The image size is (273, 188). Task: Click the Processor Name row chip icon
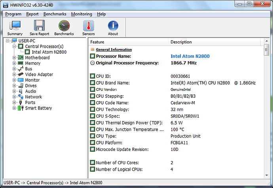(93, 56)
